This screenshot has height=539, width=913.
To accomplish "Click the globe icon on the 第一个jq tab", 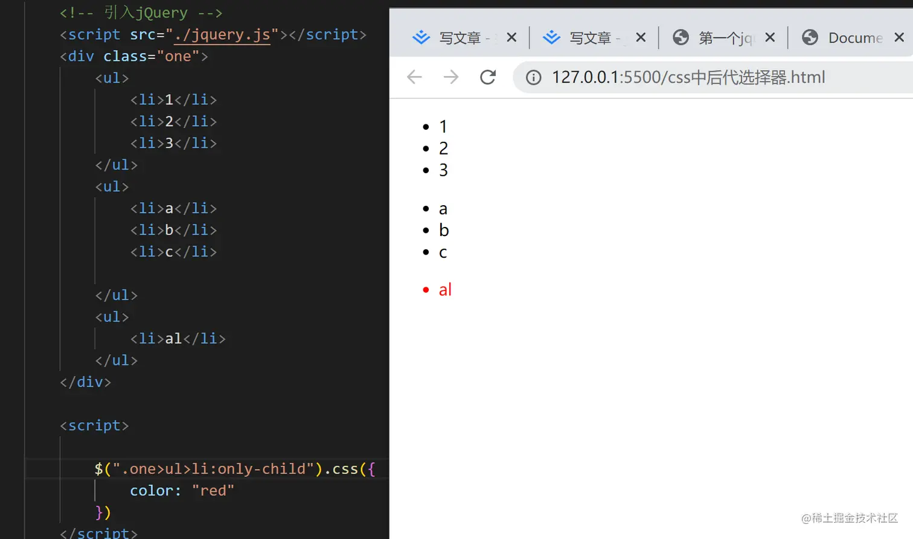I will click(681, 37).
